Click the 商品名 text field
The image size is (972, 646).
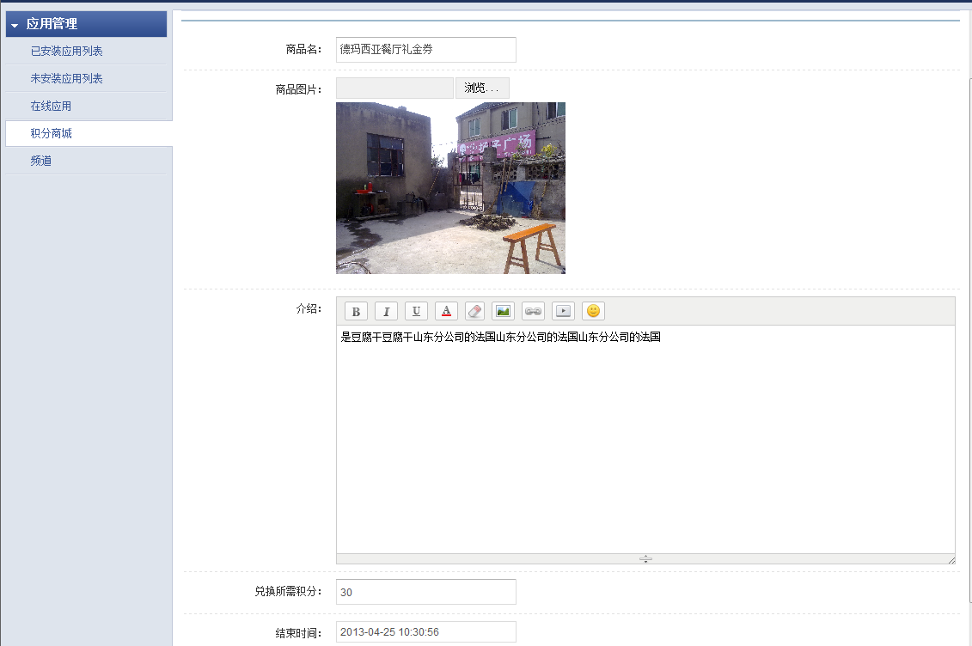(425, 50)
